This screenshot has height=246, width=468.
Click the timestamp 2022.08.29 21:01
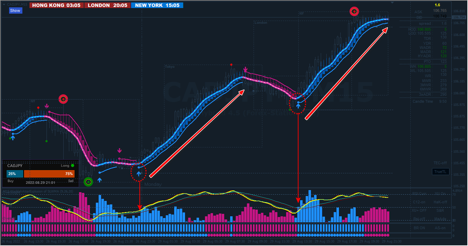(x=40, y=182)
